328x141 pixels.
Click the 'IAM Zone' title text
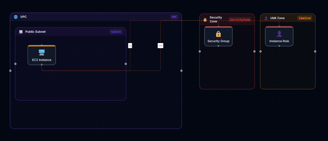[x=277, y=18]
